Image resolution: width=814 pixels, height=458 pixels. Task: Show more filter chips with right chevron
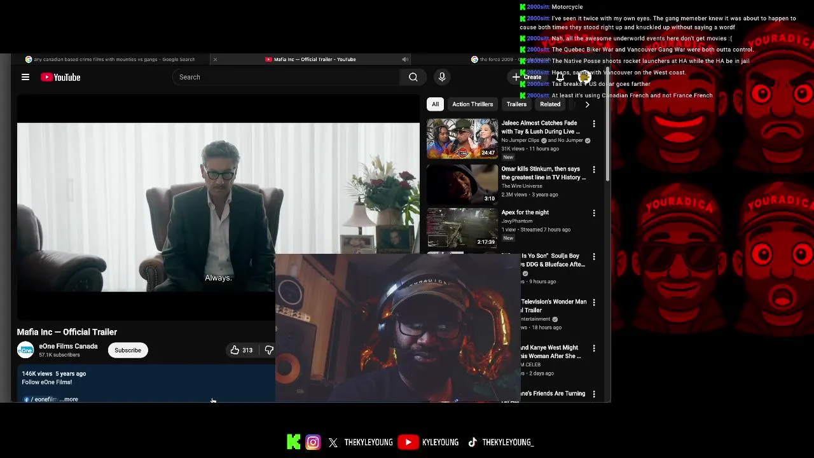point(587,104)
